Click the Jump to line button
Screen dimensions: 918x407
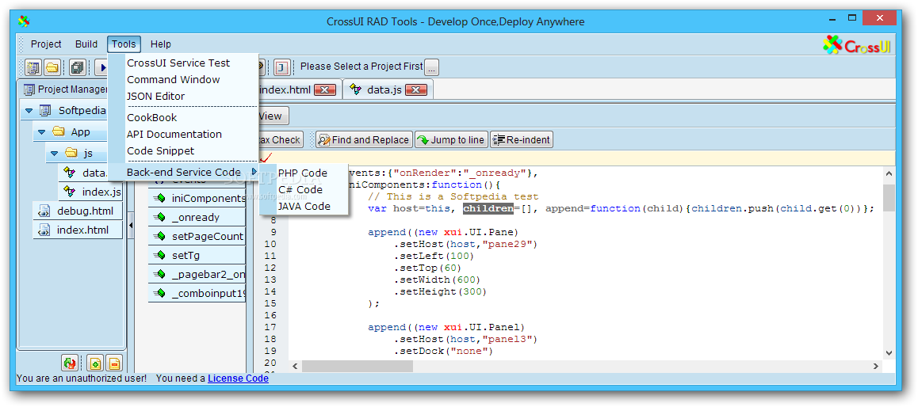[451, 140]
